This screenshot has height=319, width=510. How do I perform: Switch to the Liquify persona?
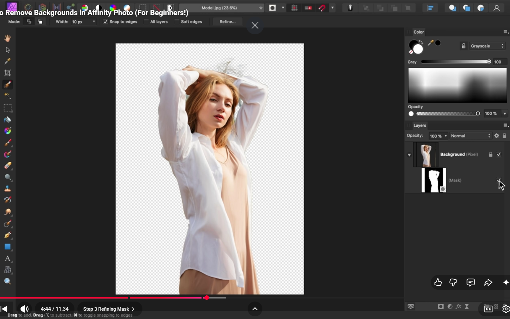pyautogui.click(x=28, y=7)
